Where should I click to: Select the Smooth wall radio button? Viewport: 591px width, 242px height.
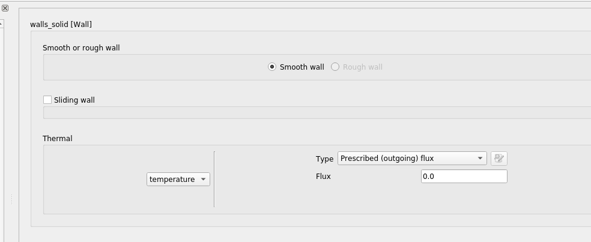(272, 67)
